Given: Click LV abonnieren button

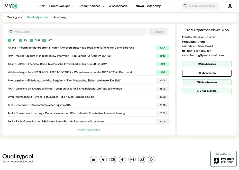Looking at the screenshot, I should coord(207,73).
